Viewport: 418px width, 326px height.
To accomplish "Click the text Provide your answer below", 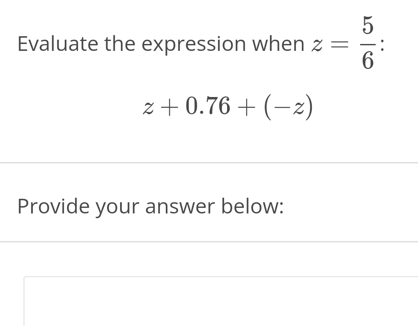I will click(x=150, y=206).
